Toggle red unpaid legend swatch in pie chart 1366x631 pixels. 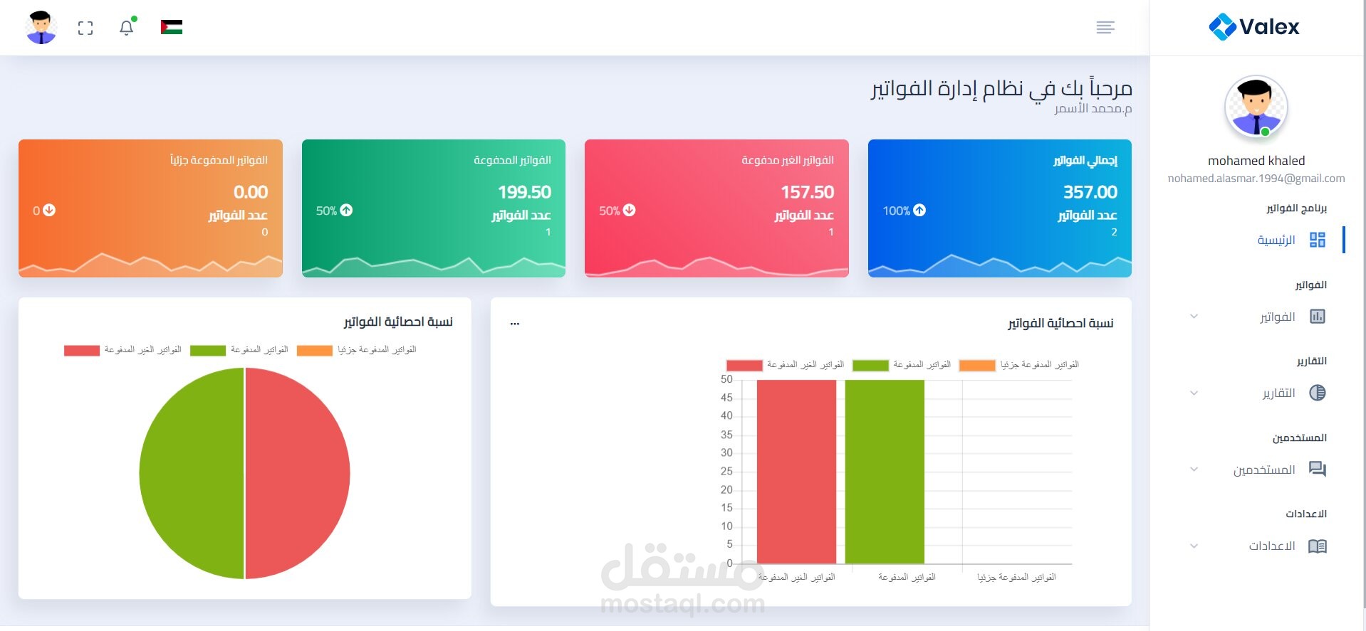click(x=82, y=350)
